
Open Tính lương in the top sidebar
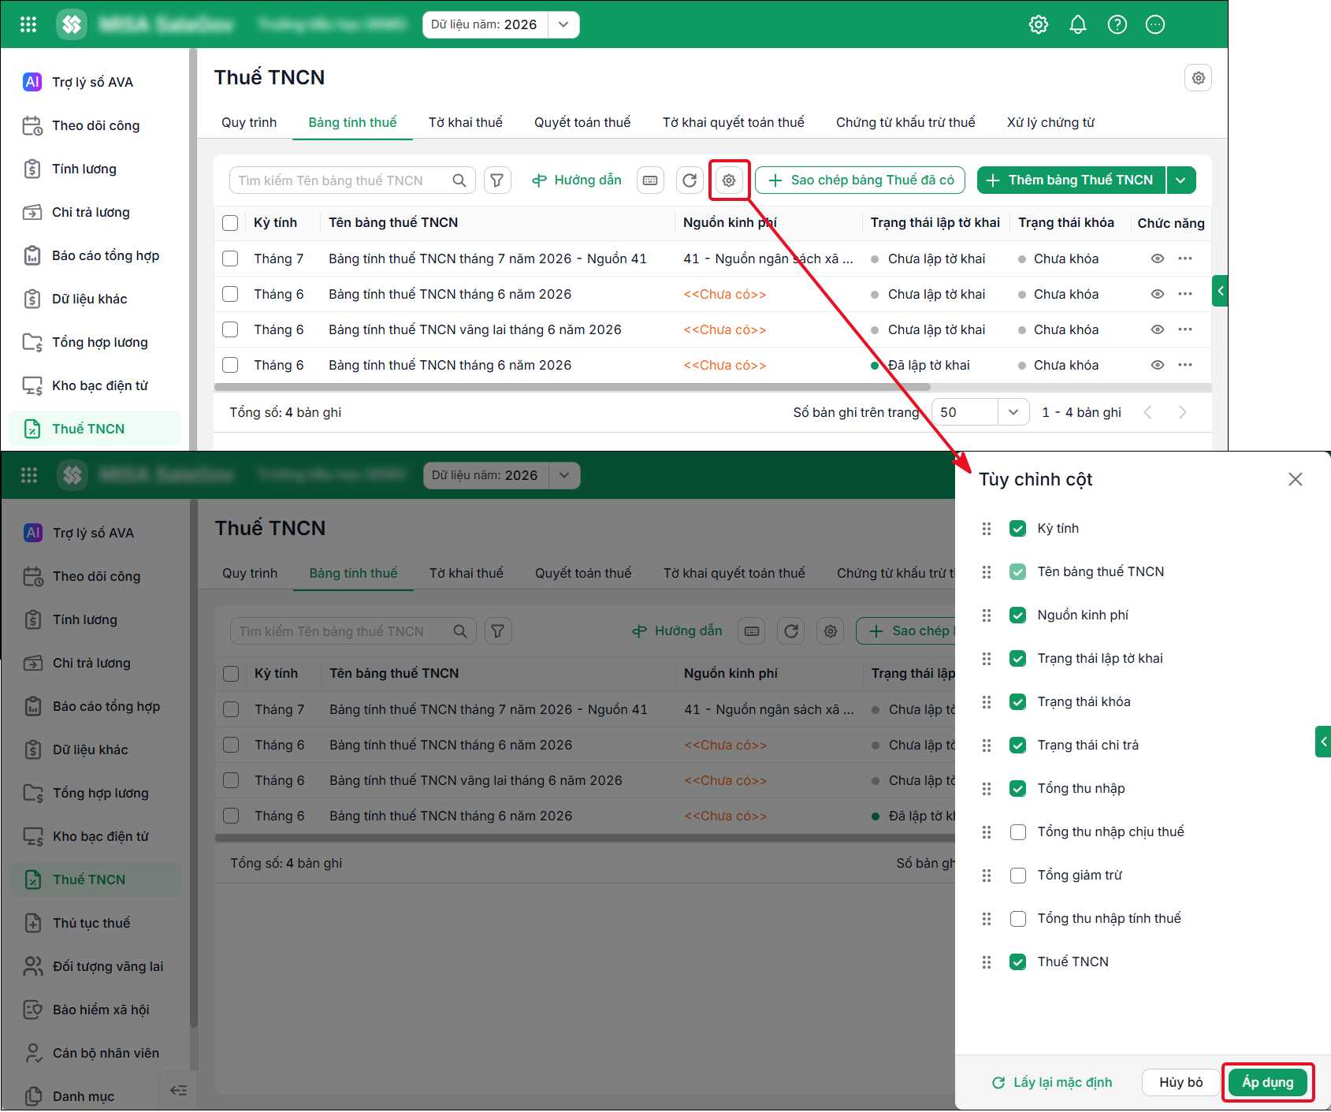pos(95,169)
